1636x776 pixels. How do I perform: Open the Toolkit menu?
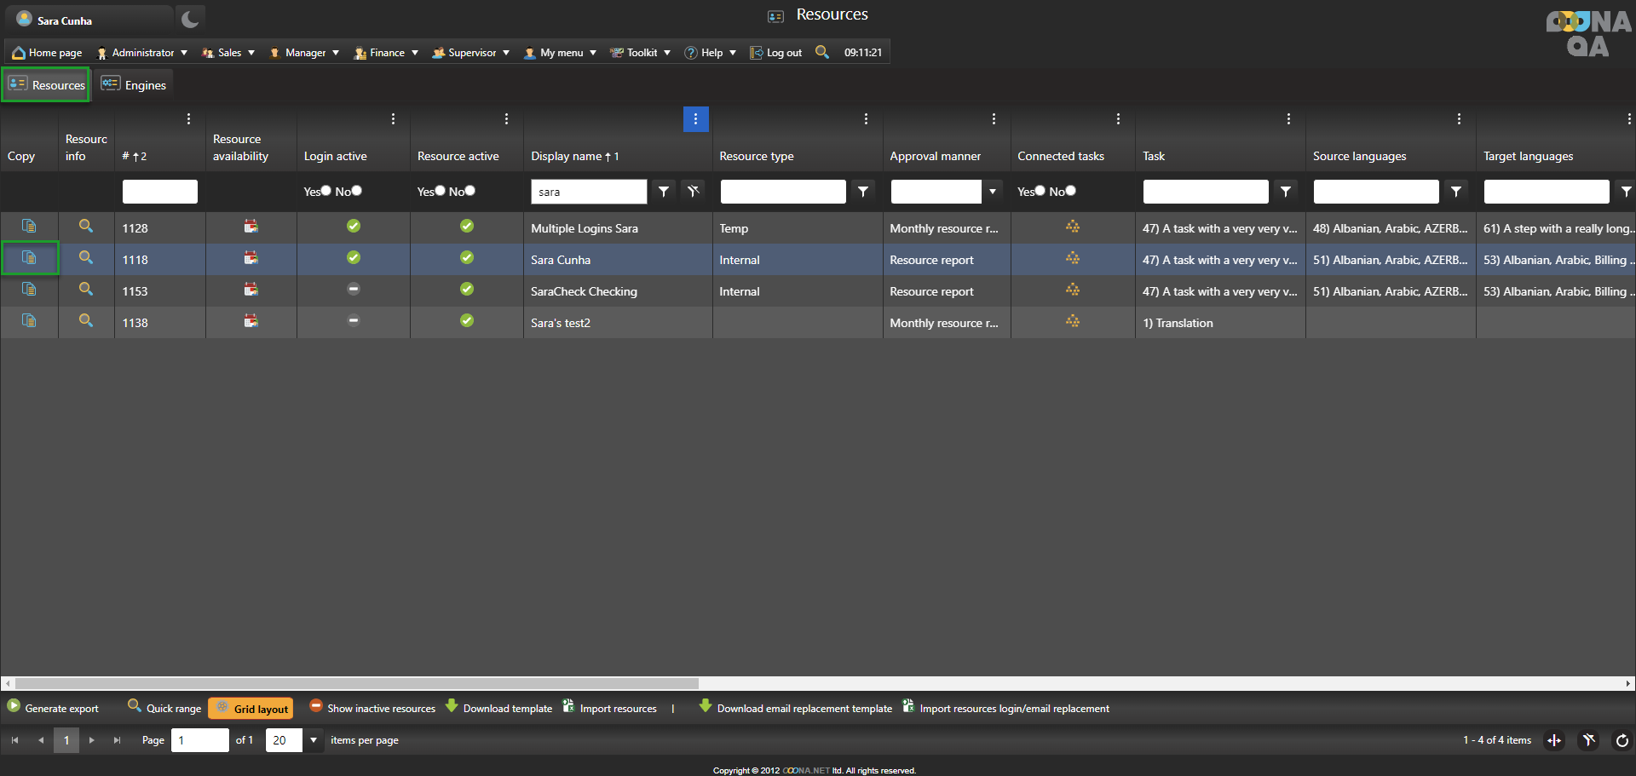641,53
